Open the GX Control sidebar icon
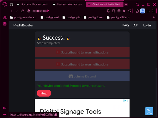This screenshot has height=118, width=158. (x=5, y=108)
